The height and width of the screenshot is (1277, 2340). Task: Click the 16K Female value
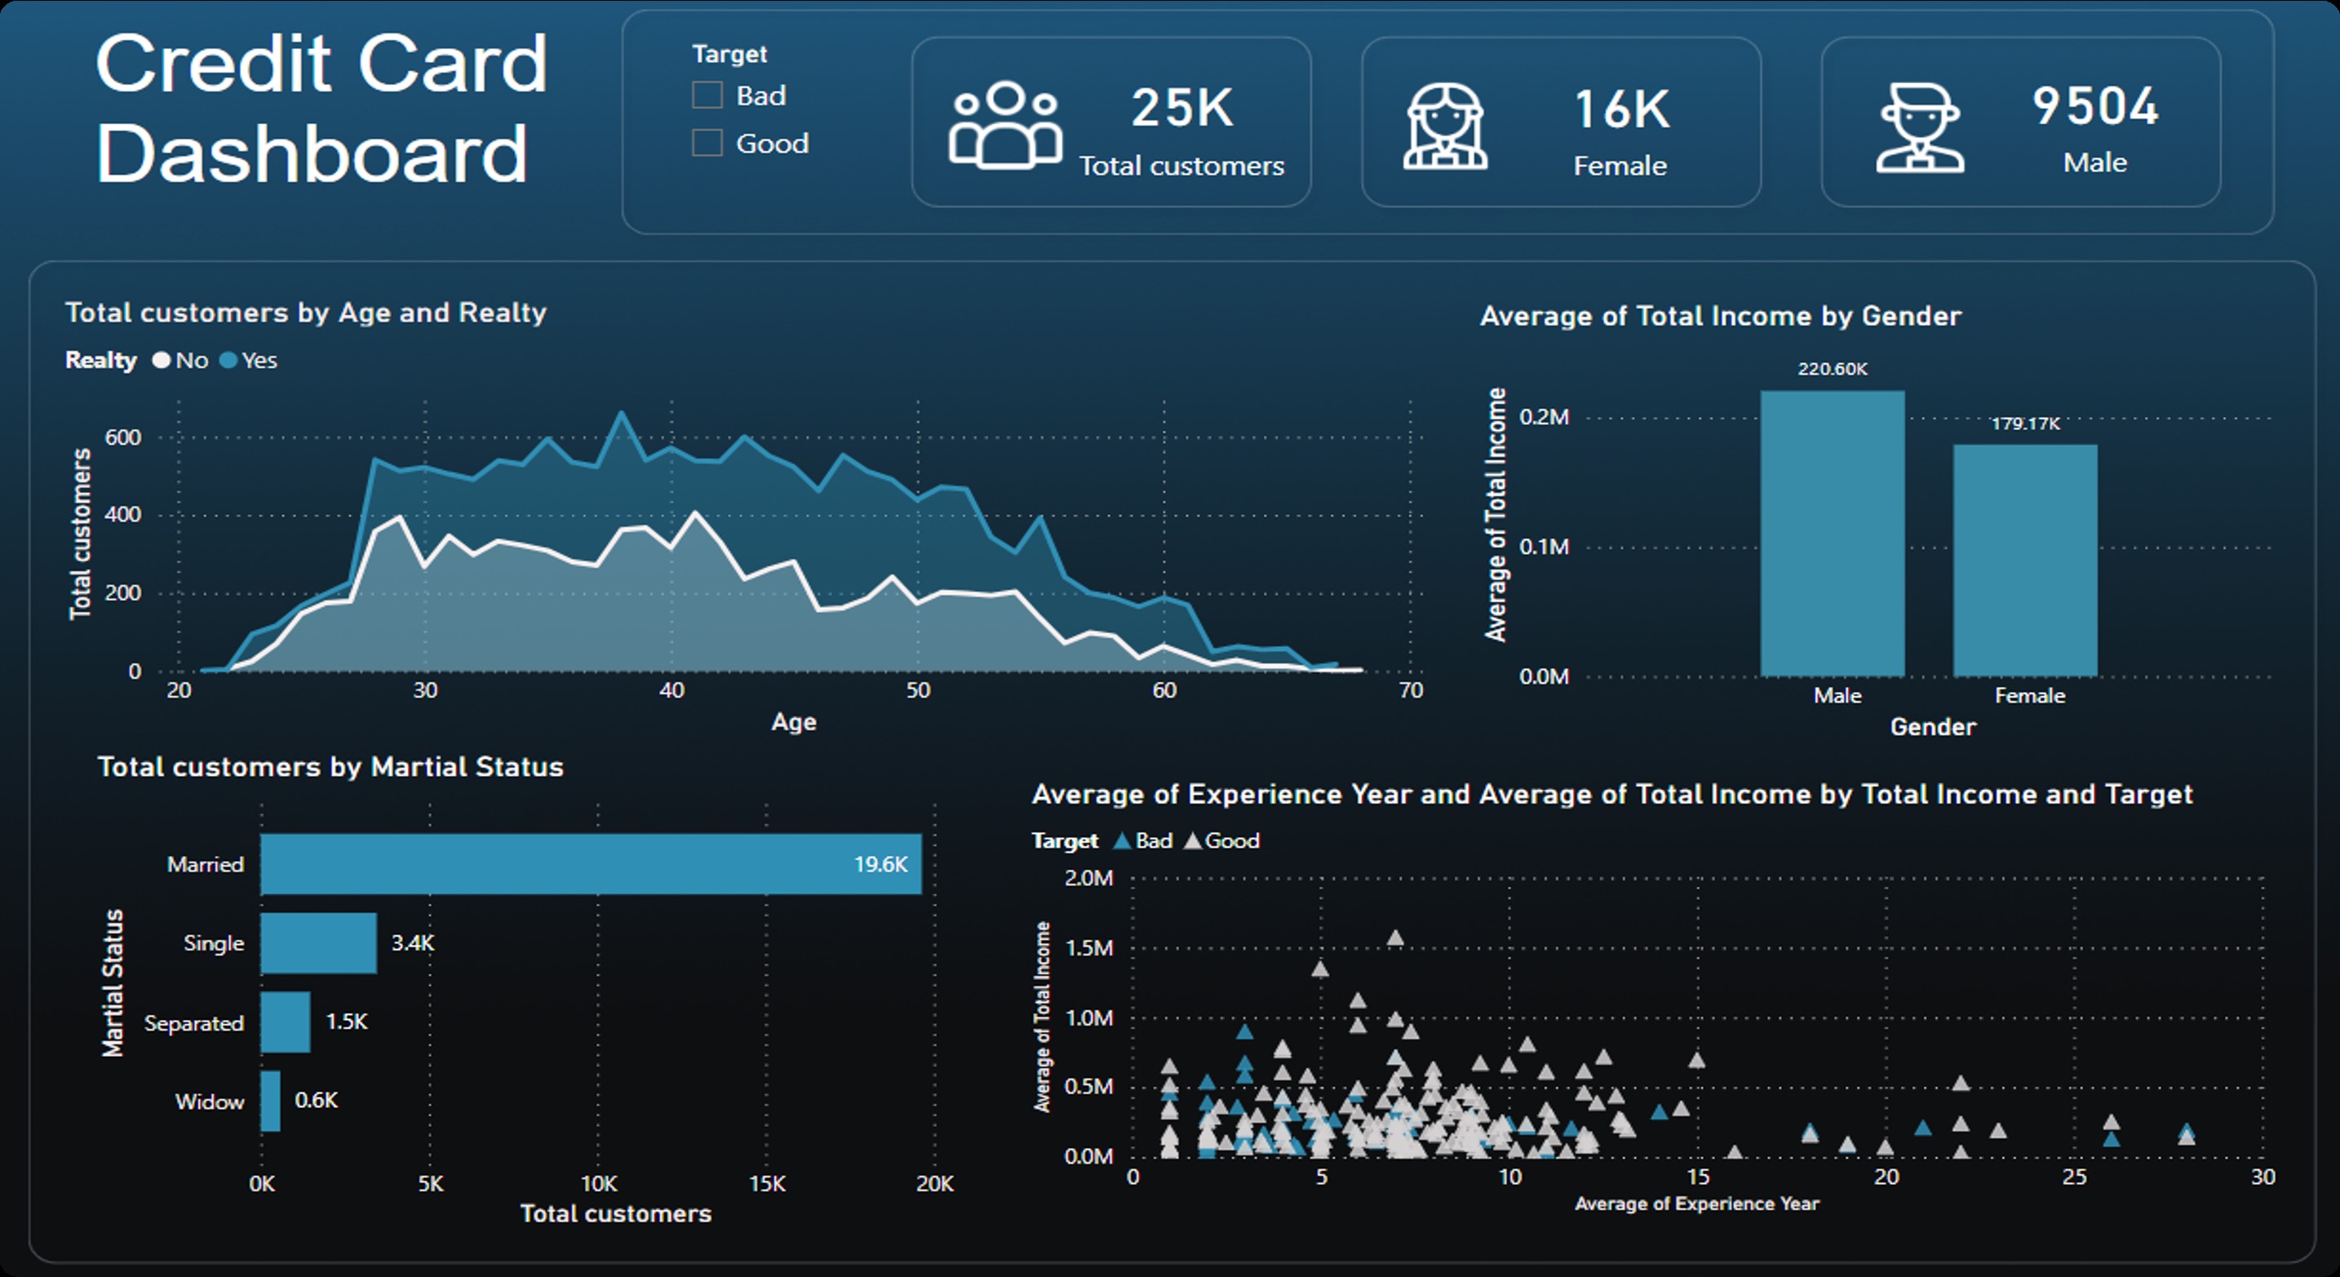click(1621, 110)
